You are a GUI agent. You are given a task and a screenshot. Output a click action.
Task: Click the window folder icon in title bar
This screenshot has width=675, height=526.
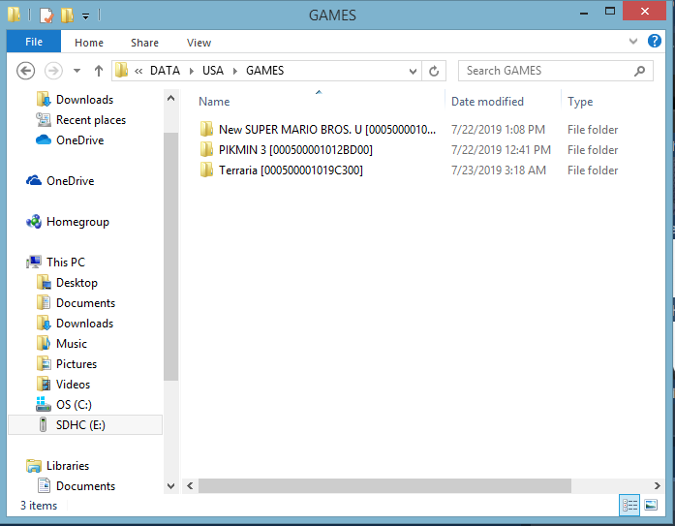pos(14,15)
